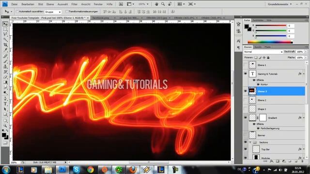The width and height of the screenshot is (310, 174).
Task: Open Chrome from the taskbar
Action: pos(91,170)
